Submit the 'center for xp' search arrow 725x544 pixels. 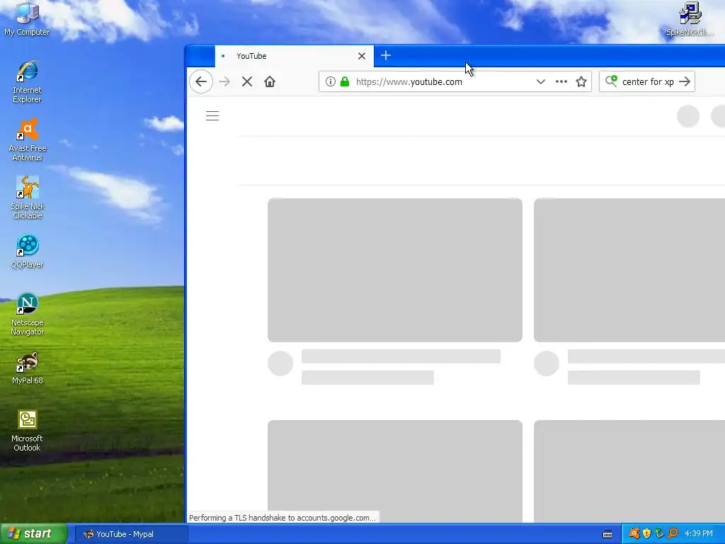pos(685,82)
